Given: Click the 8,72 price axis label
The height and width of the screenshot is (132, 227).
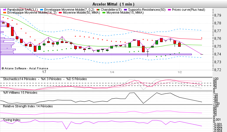Looking at the screenshot, I should [218, 70].
